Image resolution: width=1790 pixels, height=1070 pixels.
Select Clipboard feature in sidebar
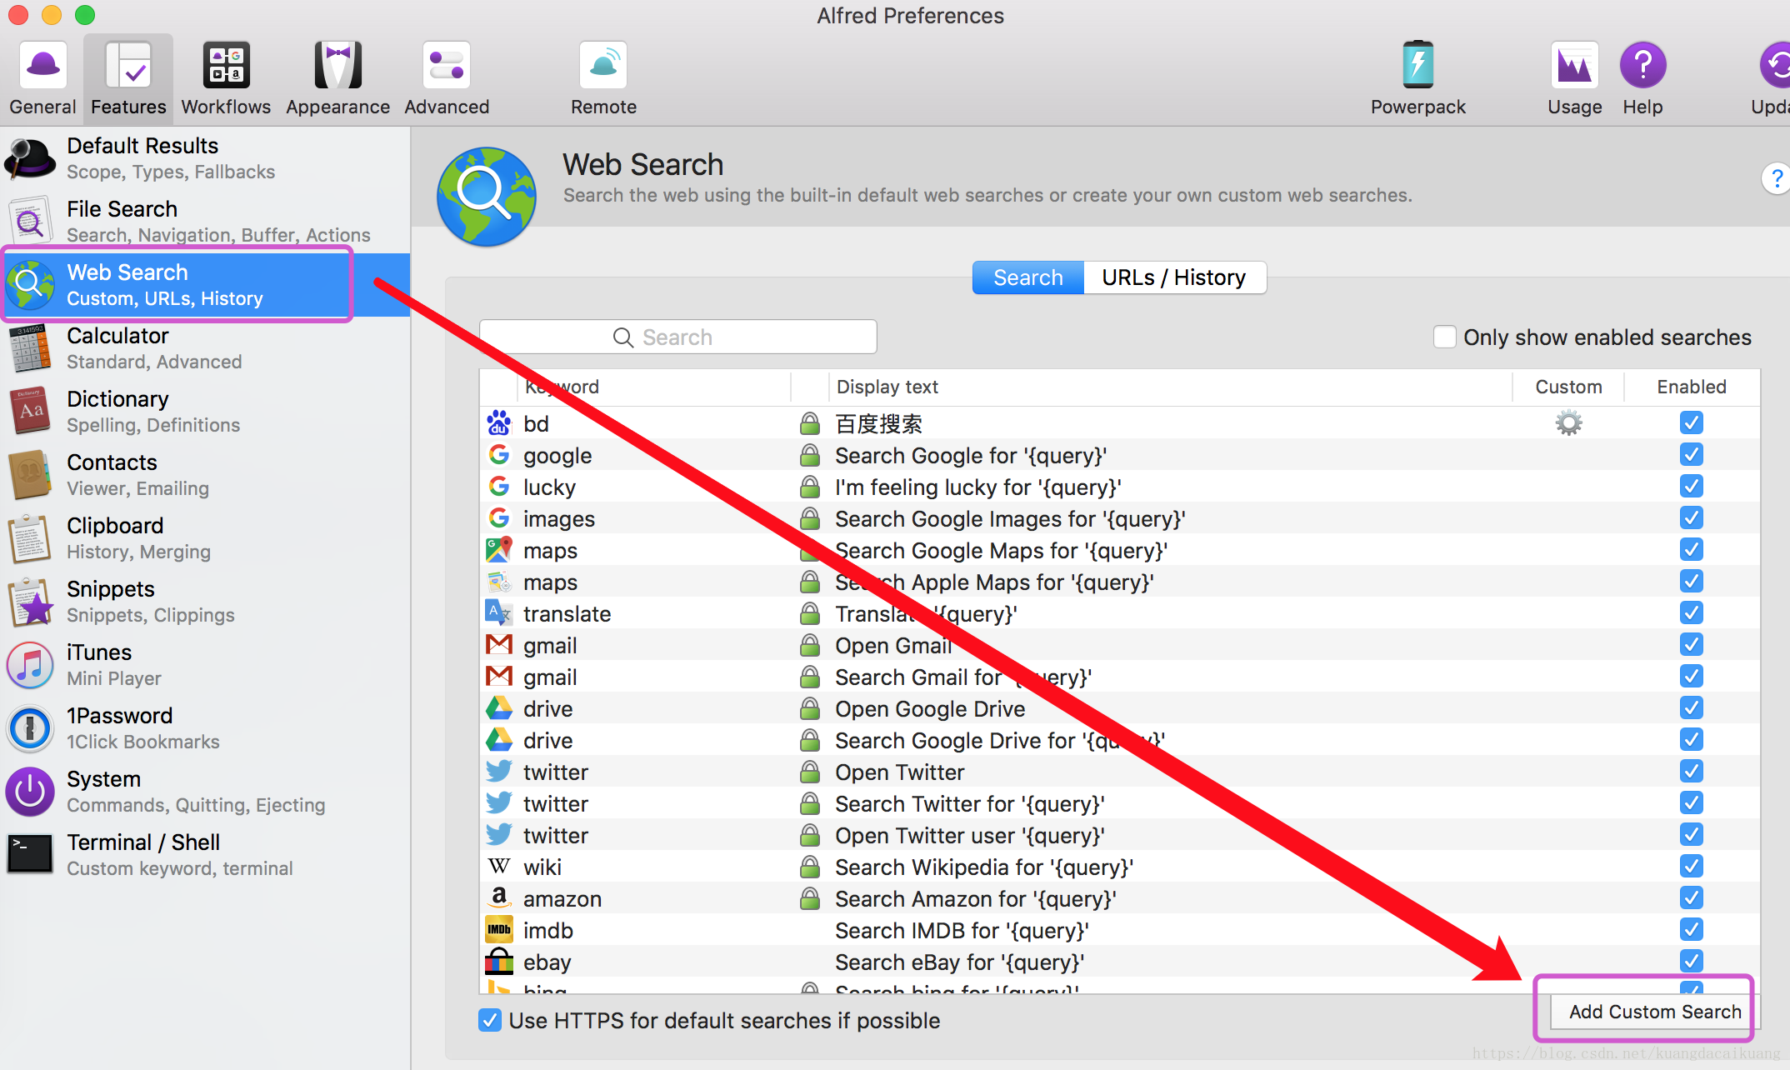(x=205, y=538)
